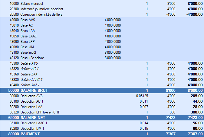Click the 0.007 LAA rate value

[x=144, y=107]
